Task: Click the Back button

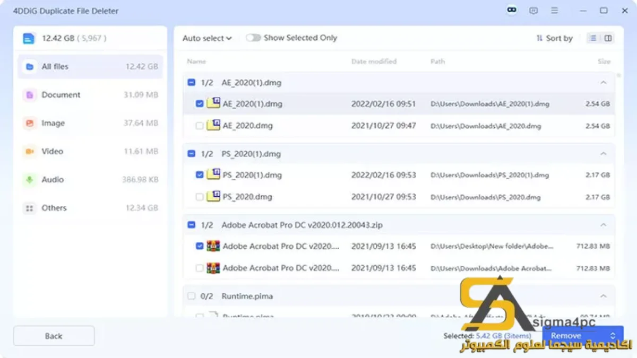Action: pos(54,336)
